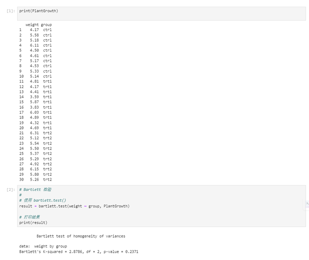Click the 'data: weight by group' output line
The height and width of the screenshot is (260, 309).
tap(43, 246)
